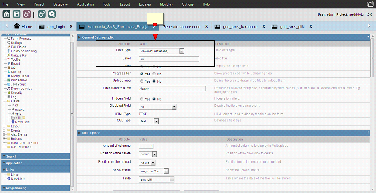Expand the Ajax Events tree folder
This screenshot has width=376, height=193.
pyautogui.click(x=4, y=134)
